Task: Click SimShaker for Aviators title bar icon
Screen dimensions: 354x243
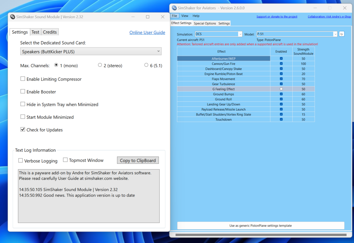Action: 174,8
